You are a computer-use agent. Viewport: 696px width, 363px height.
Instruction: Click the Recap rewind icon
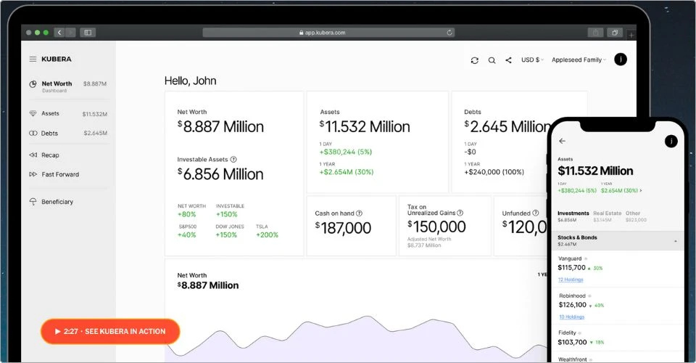pos(33,155)
